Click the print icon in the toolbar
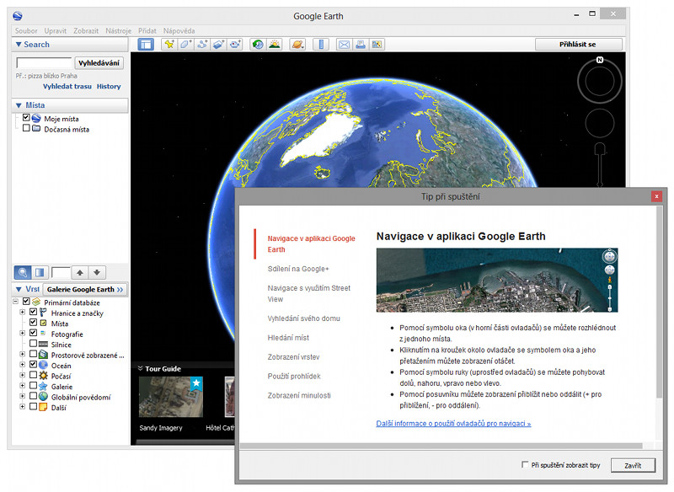The image size is (674, 492). coord(361,45)
